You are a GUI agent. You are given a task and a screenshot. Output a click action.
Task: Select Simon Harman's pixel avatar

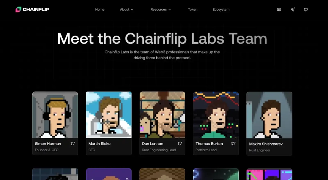(55, 115)
